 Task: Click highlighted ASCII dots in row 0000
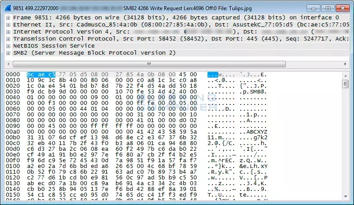[213, 75]
